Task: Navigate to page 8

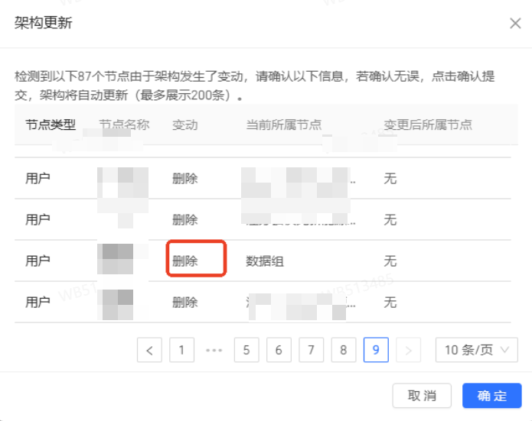Action: (343, 351)
